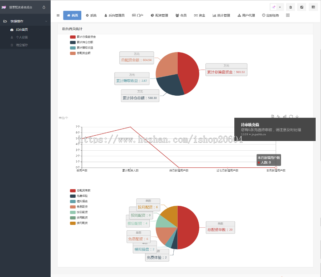The height and width of the screenshot is (277, 321).
Task: Open the 统计管理 menu item
Action: 221,15
